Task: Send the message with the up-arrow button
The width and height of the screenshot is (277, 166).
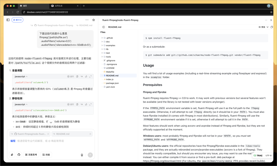Action: (90, 155)
